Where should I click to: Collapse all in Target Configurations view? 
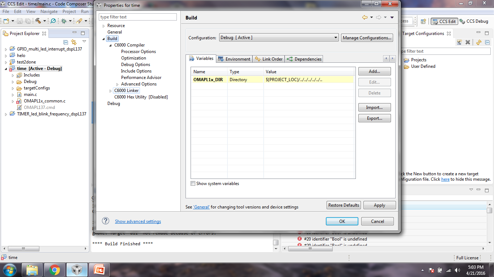(x=487, y=42)
